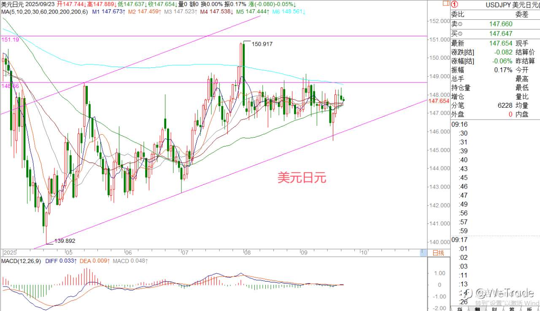Click the latest price 147.654 in quote panel
The height and width of the screenshot is (311, 540).
(501, 43)
